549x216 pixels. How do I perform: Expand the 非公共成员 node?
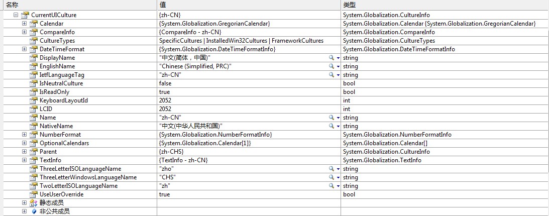[x=24, y=211]
